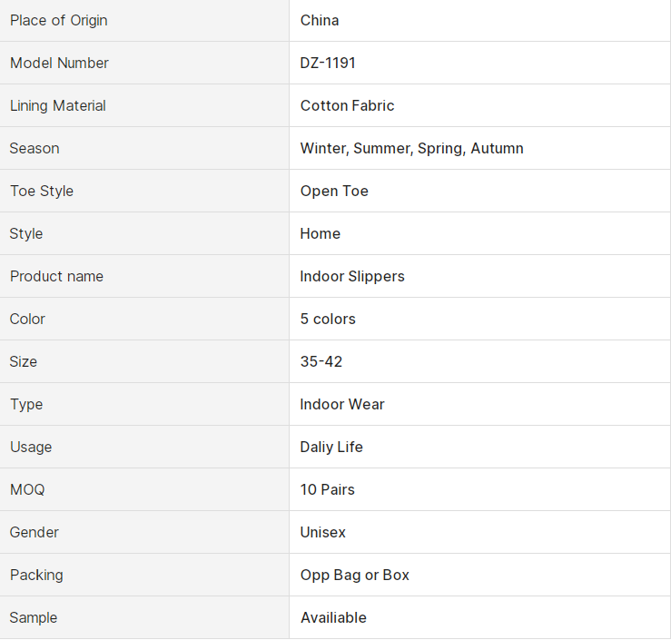Click the "Indoor Wear" type value
The width and height of the screenshot is (671, 640).
342,404
